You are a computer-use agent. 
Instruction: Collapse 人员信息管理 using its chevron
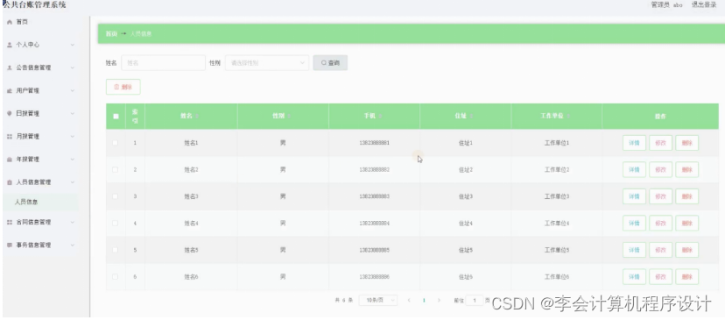pos(73,182)
